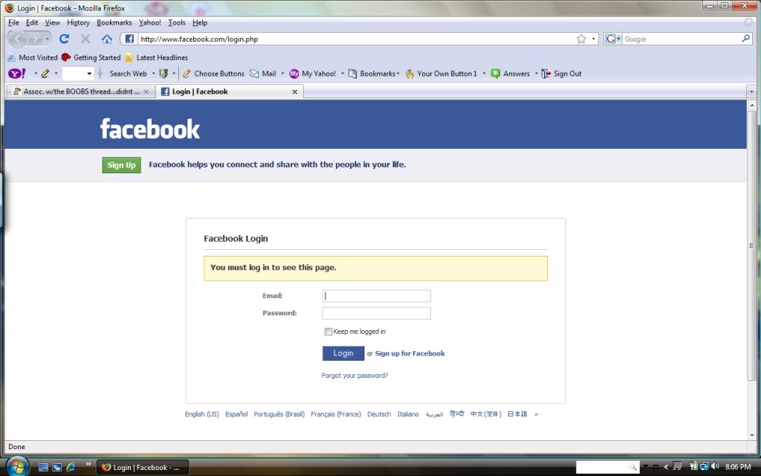Screen dimensions: 761x476
Task: Click the search magnifier in Google box
Action: (x=747, y=39)
